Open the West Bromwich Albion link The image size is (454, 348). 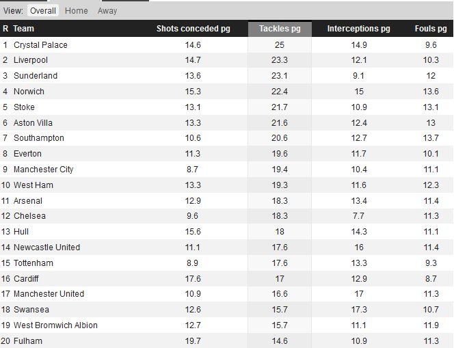point(55,325)
